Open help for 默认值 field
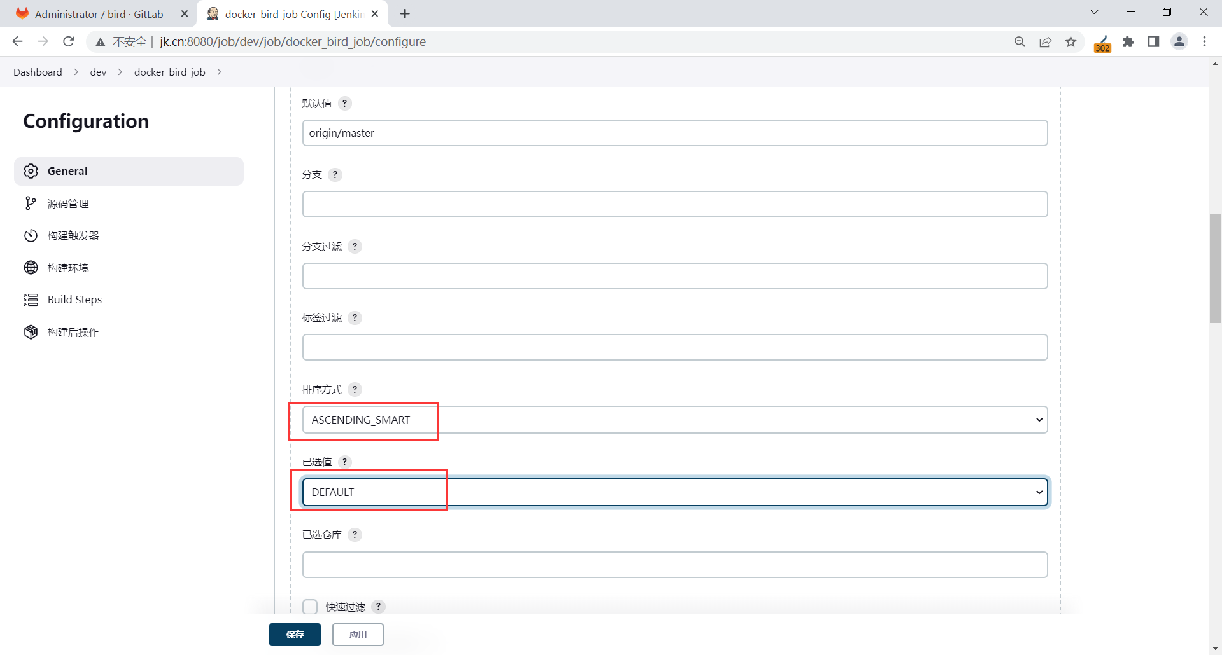The height and width of the screenshot is (655, 1222). pos(345,104)
